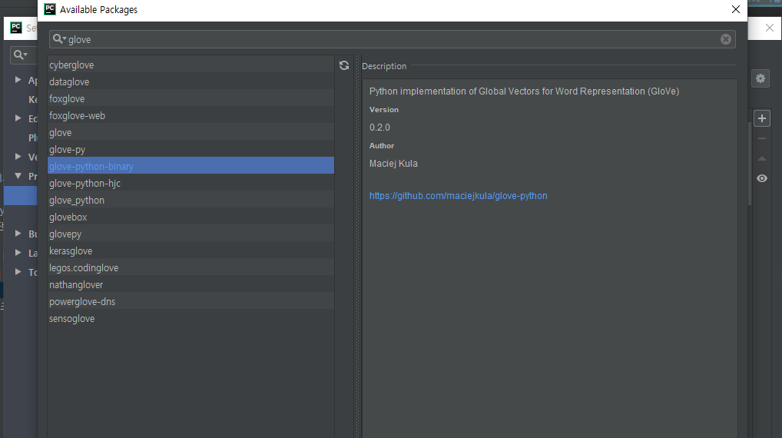Select the glove-py package

(191, 150)
